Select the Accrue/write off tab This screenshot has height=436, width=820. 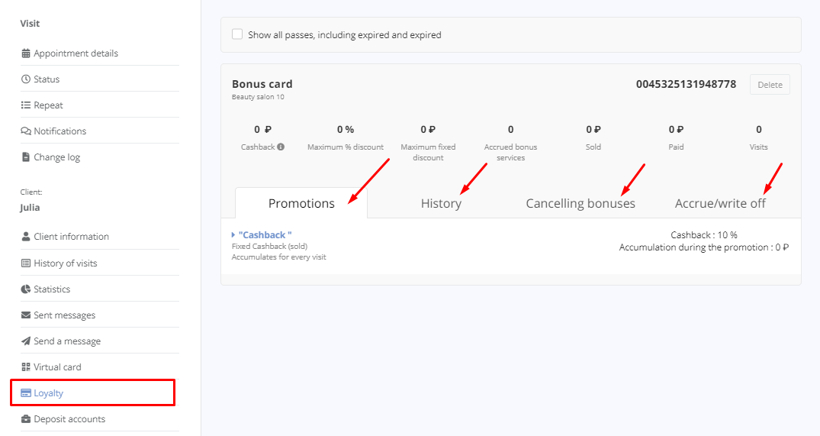(x=720, y=203)
